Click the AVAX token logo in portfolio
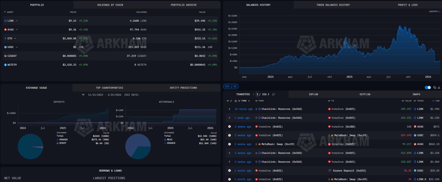 click(x=5, y=30)
